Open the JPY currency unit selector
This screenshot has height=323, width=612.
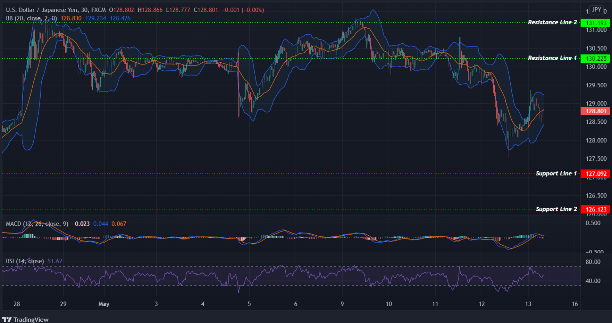coord(596,10)
